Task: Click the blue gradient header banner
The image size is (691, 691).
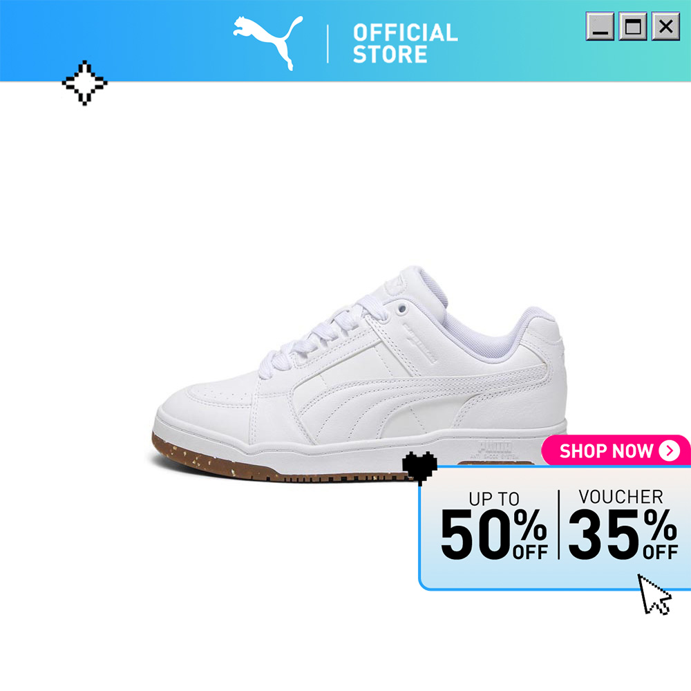Action: pyautogui.click(x=345, y=41)
